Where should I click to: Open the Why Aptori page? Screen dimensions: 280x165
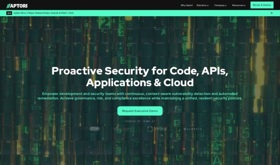click(187, 5)
